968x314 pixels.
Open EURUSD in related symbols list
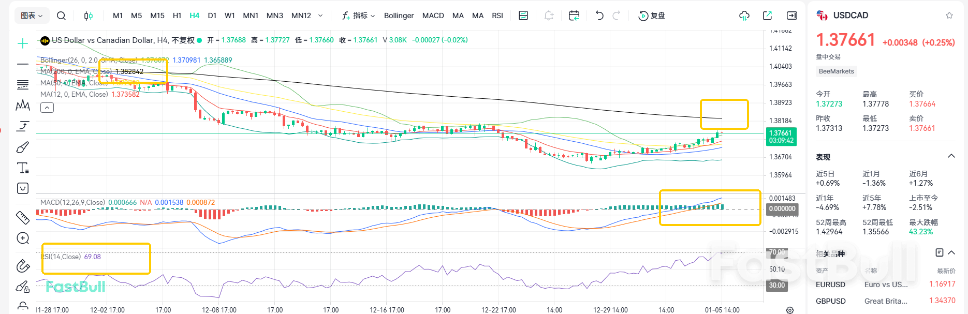point(830,285)
